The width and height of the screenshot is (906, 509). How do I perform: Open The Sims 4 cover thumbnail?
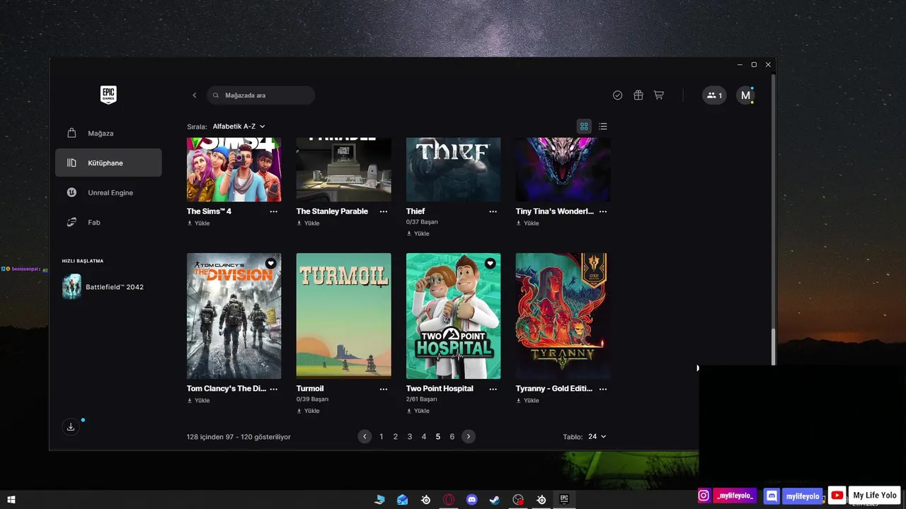coord(234,170)
